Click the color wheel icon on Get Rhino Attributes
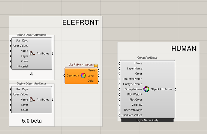The height and width of the screenshot is (134, 207). (83, 75)
